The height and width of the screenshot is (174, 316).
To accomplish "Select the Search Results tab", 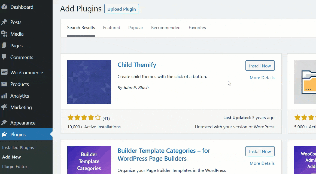I will pos(81,28).
